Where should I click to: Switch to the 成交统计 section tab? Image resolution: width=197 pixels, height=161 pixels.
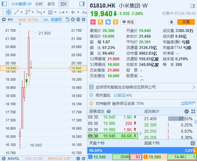point(151,111)
